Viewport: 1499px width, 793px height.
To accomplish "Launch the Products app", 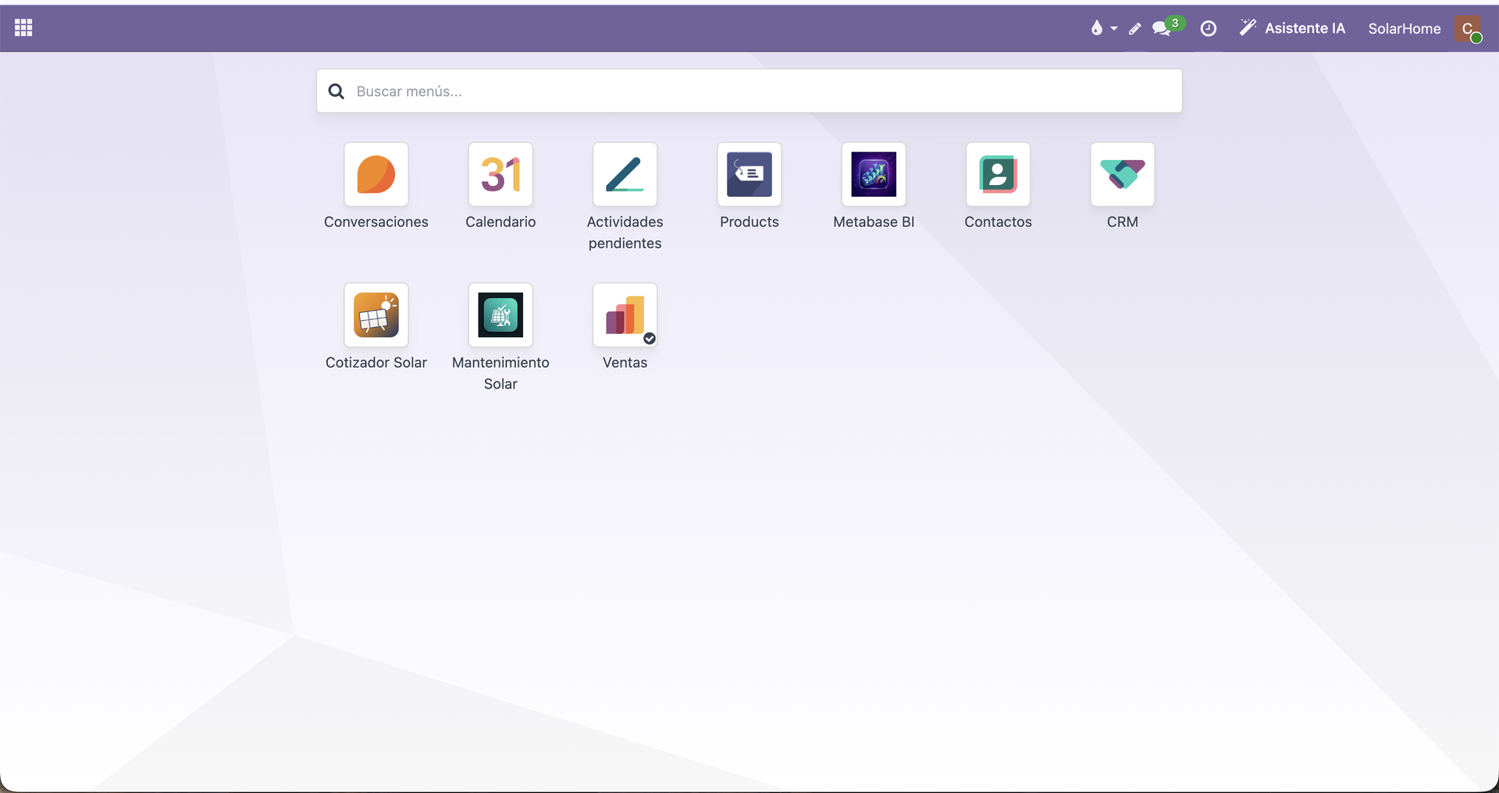I will (749, 174).
